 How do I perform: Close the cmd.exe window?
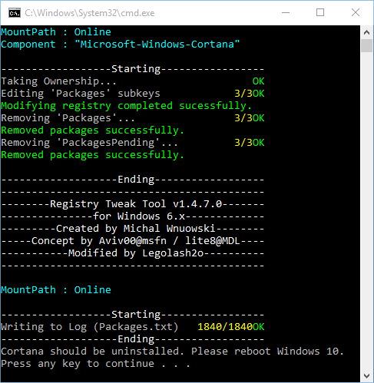tap(356, 12)
